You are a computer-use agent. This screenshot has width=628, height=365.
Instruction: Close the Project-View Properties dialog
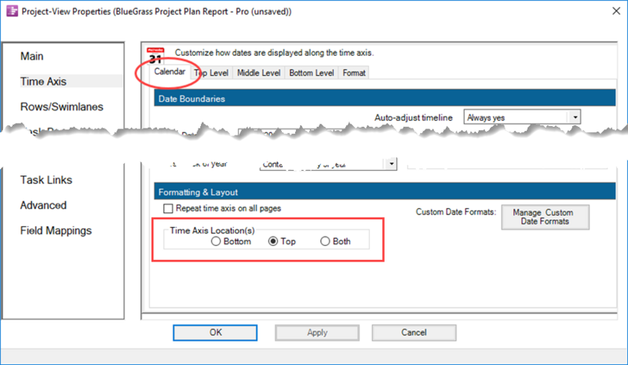tap(616, 11)
